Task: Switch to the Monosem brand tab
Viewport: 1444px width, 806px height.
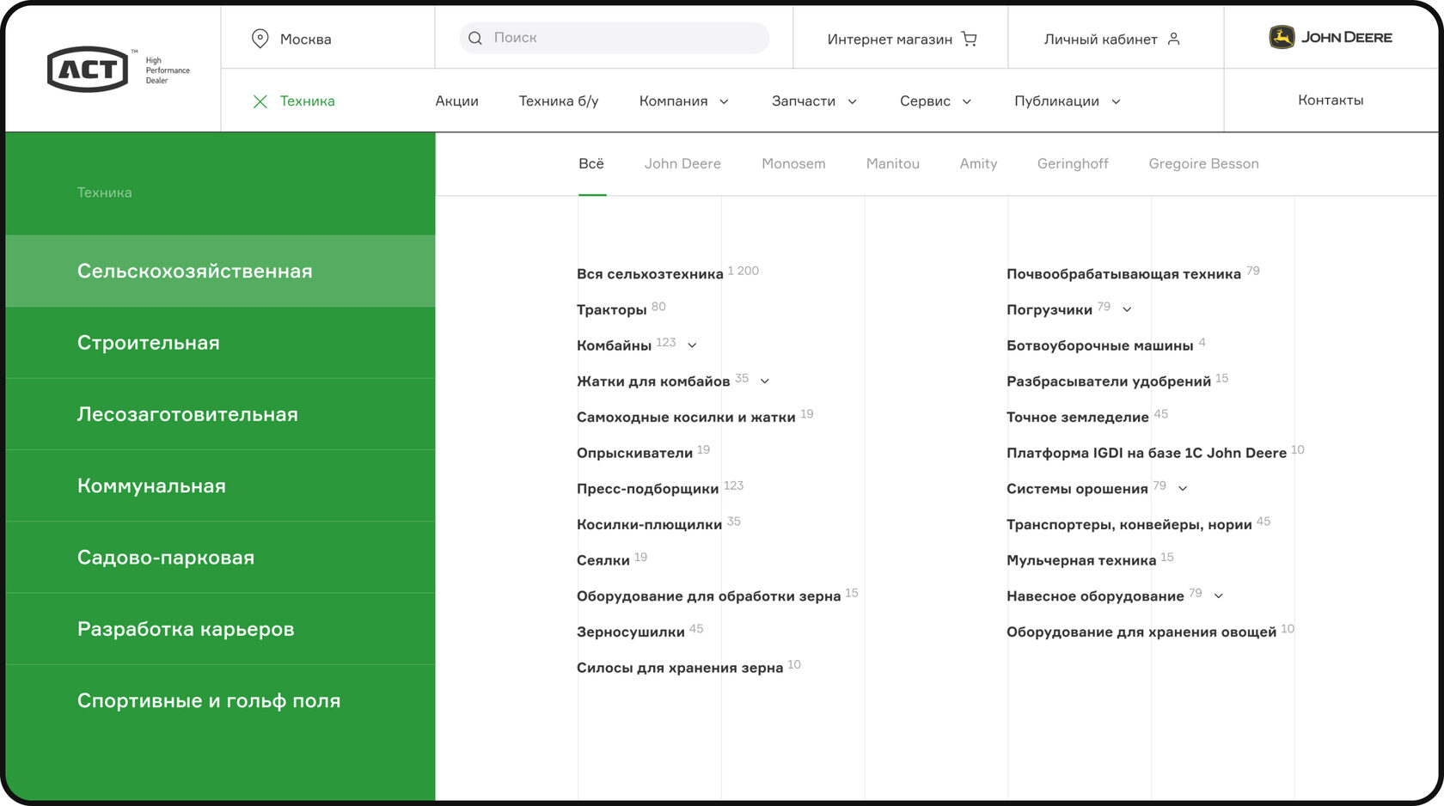Action: (x=792, y=163)
